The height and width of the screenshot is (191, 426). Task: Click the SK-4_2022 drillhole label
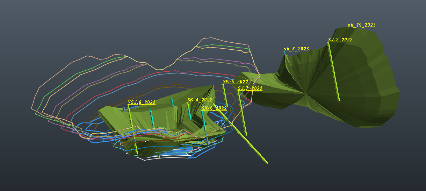click(200, 100)
